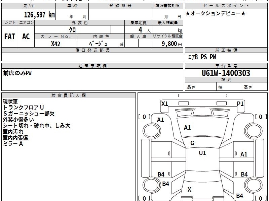Select the seating capacity value 4 人
The width and height of the screenshot is (269, 201).
click(144, 30)
